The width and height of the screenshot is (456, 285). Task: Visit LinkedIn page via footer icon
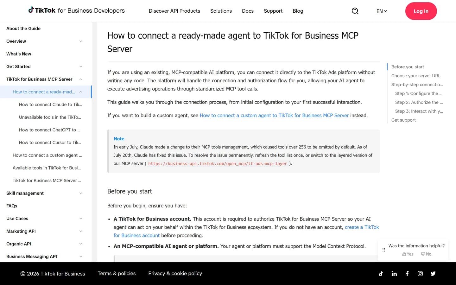394,274
